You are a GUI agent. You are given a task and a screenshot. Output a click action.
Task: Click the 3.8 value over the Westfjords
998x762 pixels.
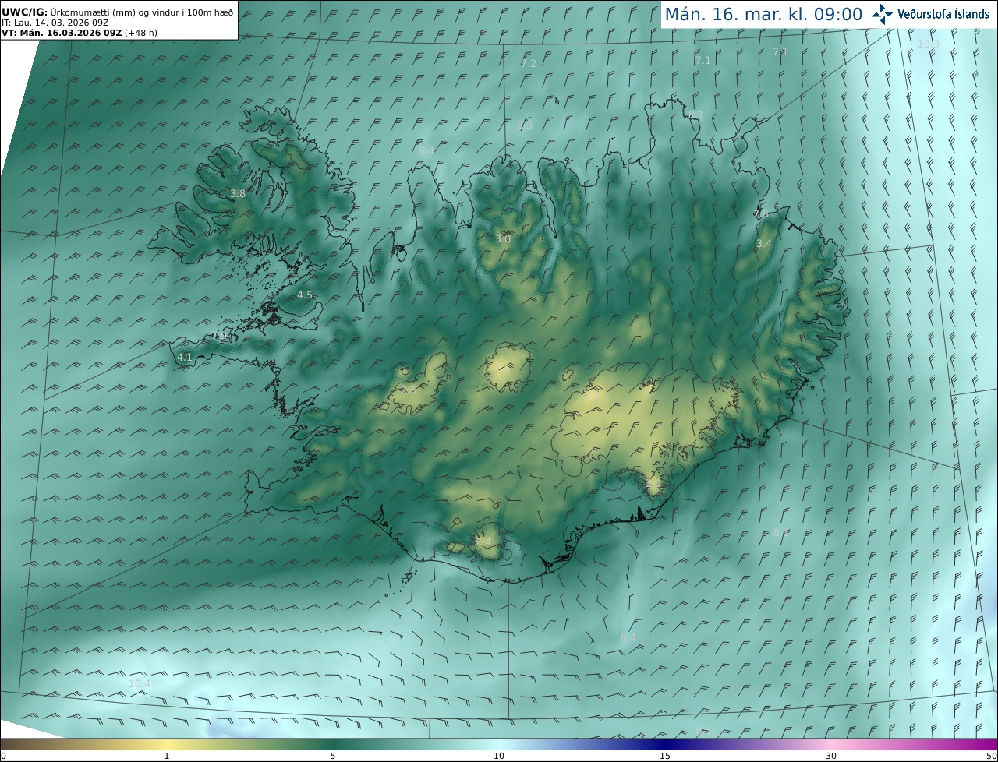[238, 194]
